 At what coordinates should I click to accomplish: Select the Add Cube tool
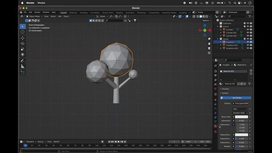click(23, 73)
